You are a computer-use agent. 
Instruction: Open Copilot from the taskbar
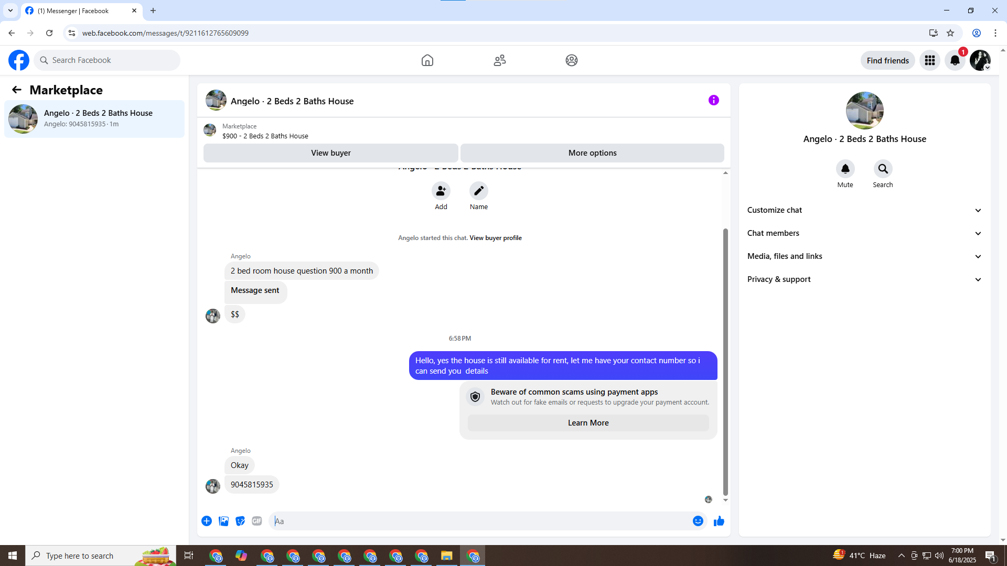point(241,556)
